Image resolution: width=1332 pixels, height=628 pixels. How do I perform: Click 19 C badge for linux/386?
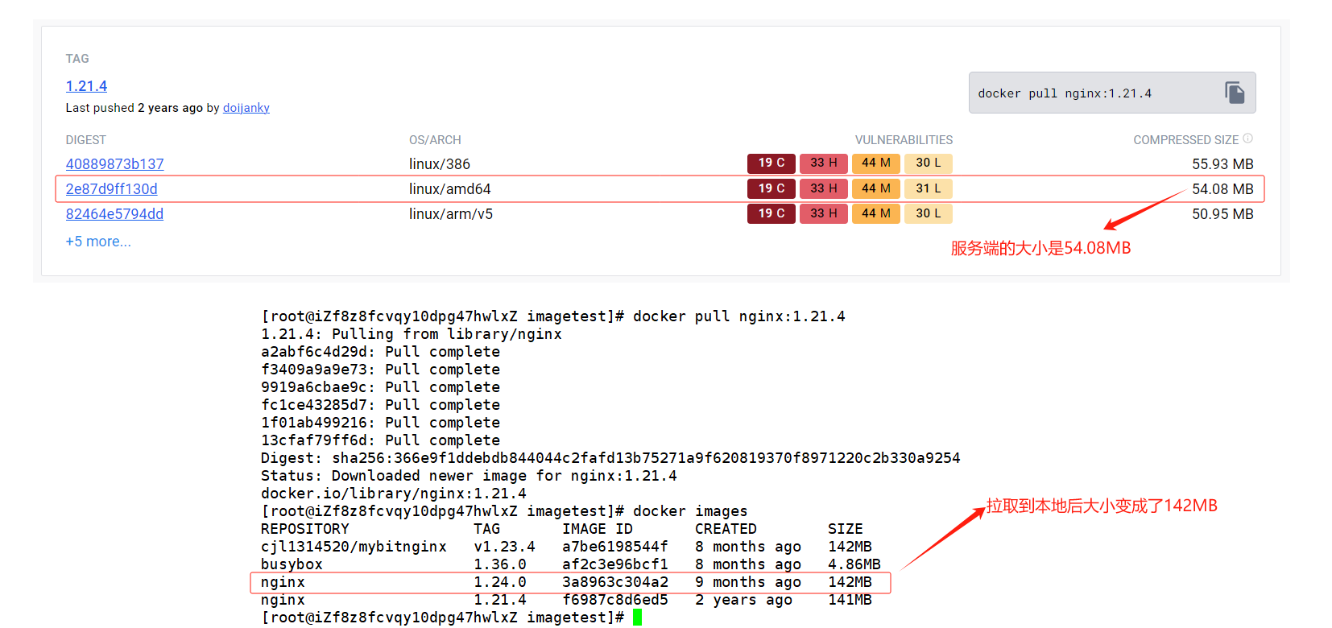[x=771, y=163]
